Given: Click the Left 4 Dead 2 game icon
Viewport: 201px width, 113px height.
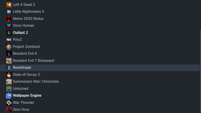Looking at the screenshot, I should [9, 5].
